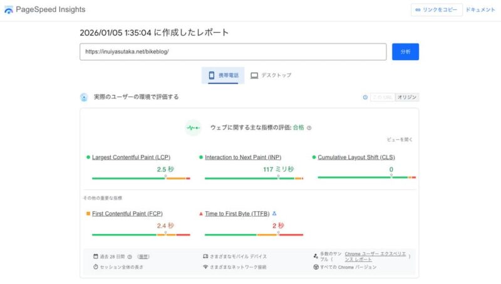Toggle to このURL data
Image resolution: width=501 pixels, height=284 pixels.
pyautogui.click(x=383, y=98)
